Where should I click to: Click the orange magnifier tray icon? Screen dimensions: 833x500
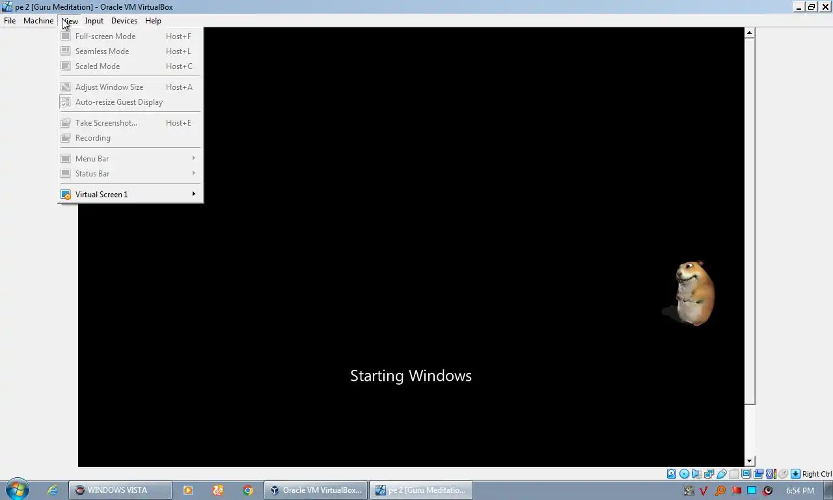click(x=720, y=491)
